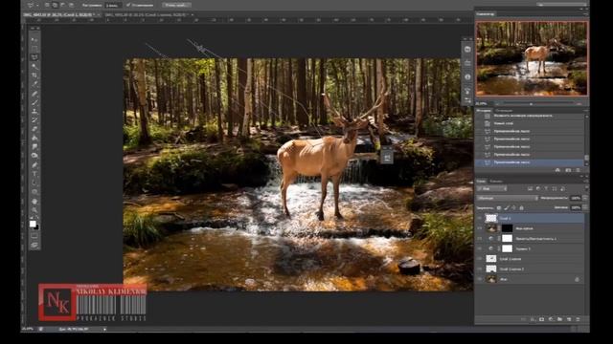Hide the top selected layer's eye icon
613x344 pixels.
[x=480, y=218]
